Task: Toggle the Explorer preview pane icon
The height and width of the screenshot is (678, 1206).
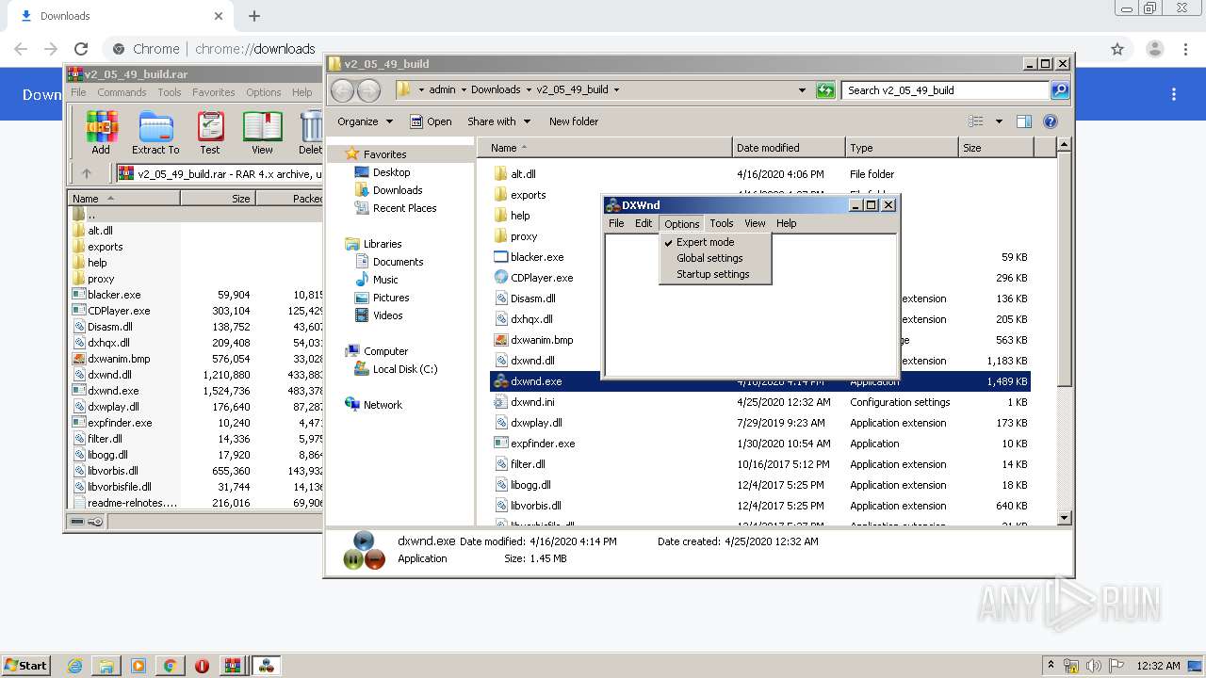Action: tap(1024, 121)
